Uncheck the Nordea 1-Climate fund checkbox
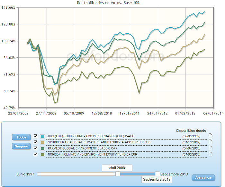This screenshot has width=225, height=187. click(x=35, y=154)
